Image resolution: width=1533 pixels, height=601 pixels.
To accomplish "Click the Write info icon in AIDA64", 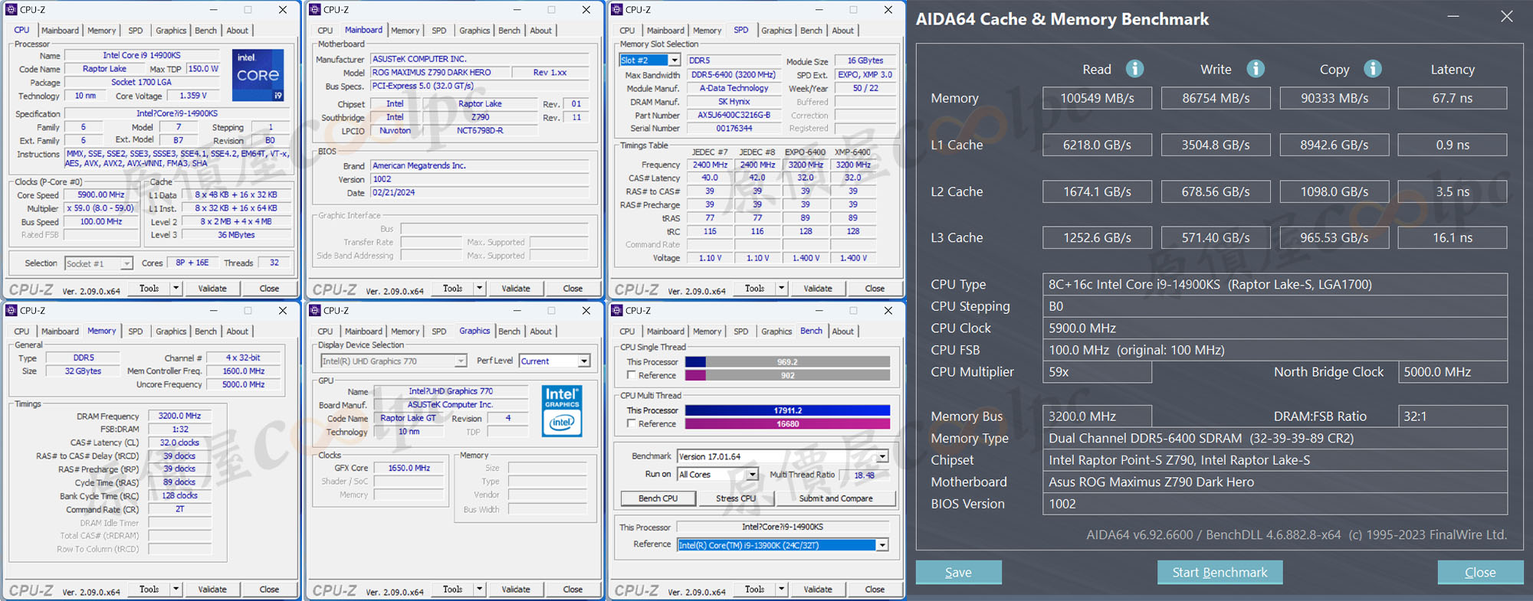I will click(1256, 69).
